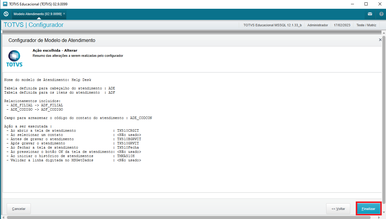Minimize the TOTVS Educacional window
This screenshot has height=219, width=386.
click(x=352, y=4)
